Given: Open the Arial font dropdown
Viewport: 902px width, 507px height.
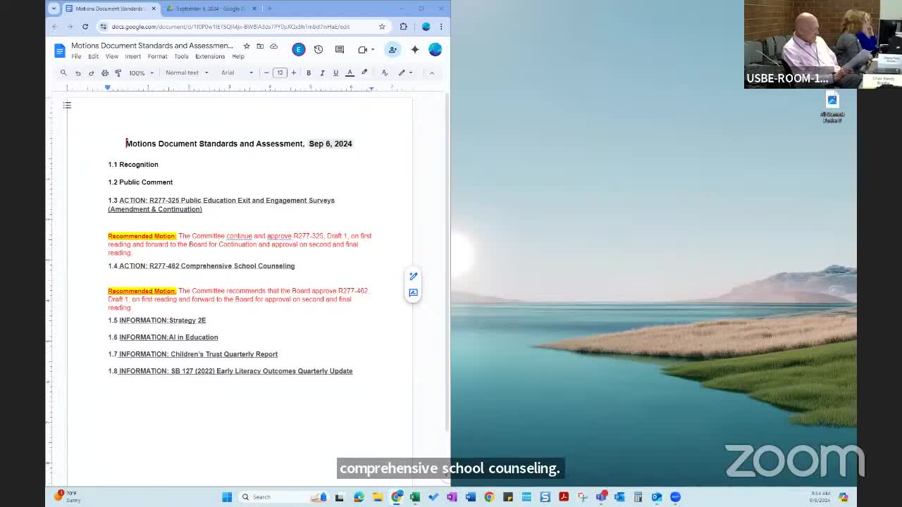Looking at the screenshot, I should point(237,73).
